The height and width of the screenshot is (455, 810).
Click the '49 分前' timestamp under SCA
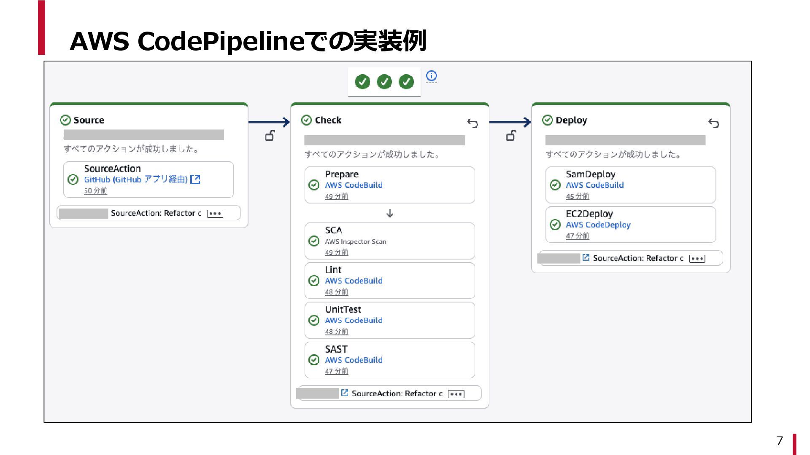(336, 252)
